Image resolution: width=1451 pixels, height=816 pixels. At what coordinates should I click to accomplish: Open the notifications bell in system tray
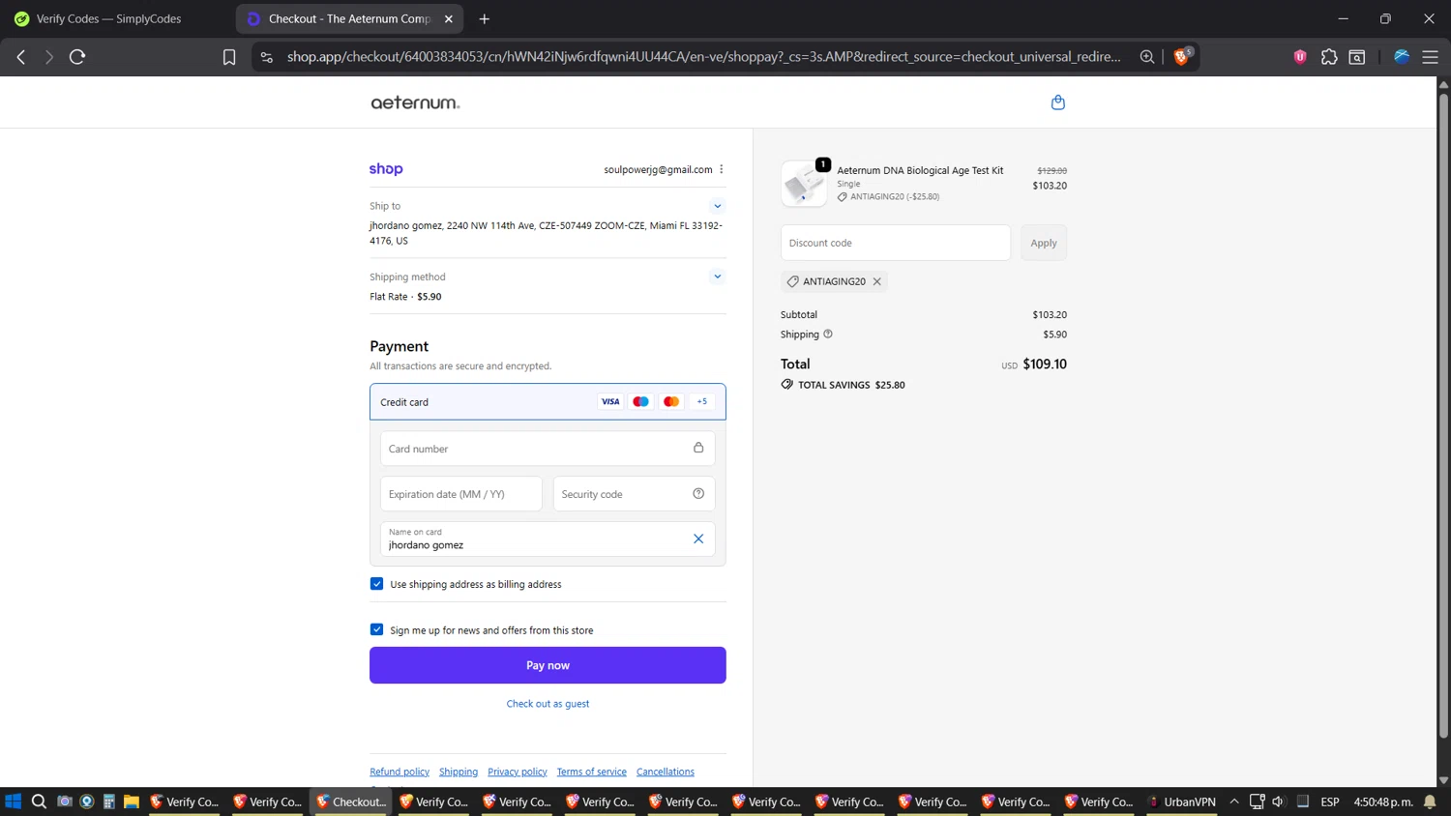[x=1430, y=801]
